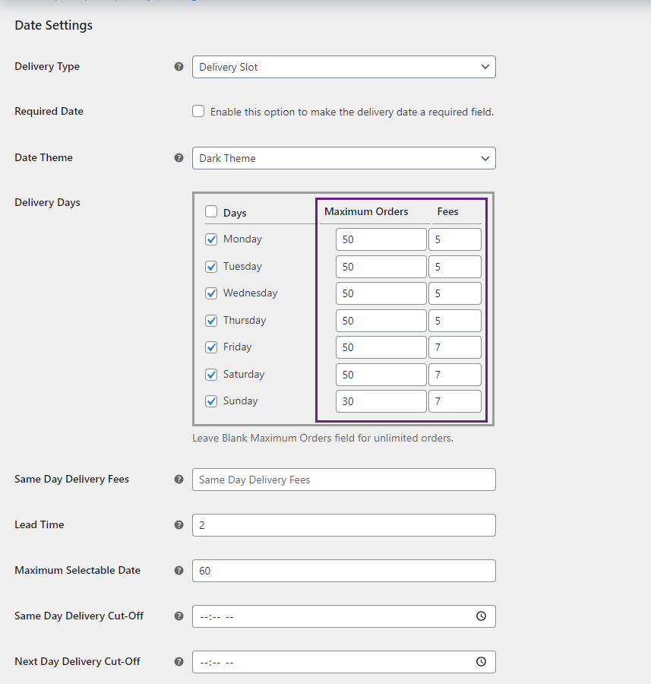Open the Date Theme dropdown
Viewport: 651px width, 684px height.
coord(344,158)
